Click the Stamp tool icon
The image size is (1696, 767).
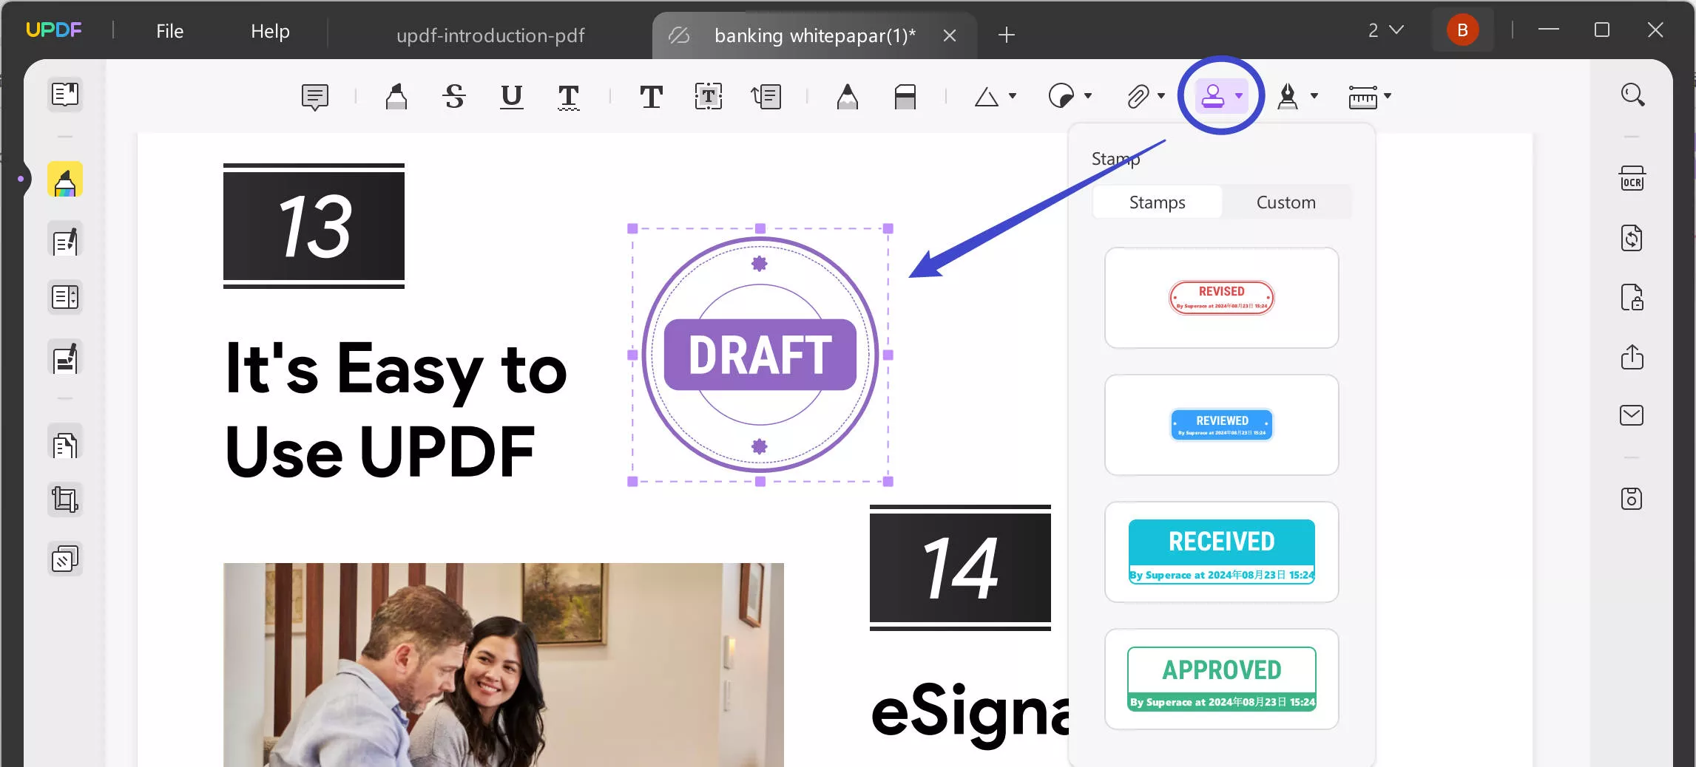click(x=1213, y=96)
